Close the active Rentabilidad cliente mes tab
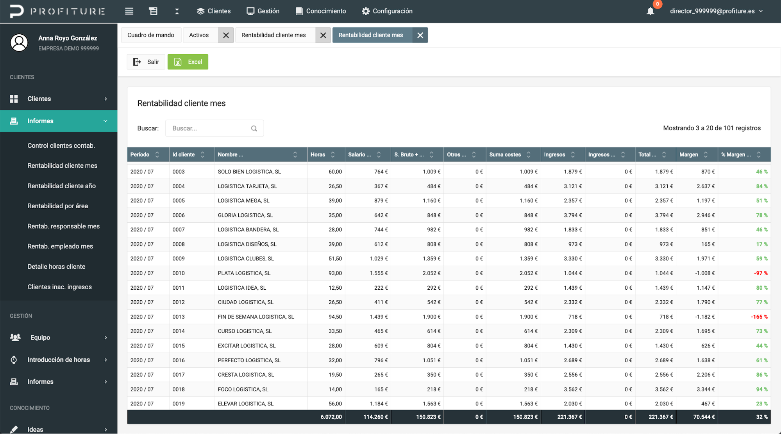This screenshot has width=781, height=434. [420, 35]
